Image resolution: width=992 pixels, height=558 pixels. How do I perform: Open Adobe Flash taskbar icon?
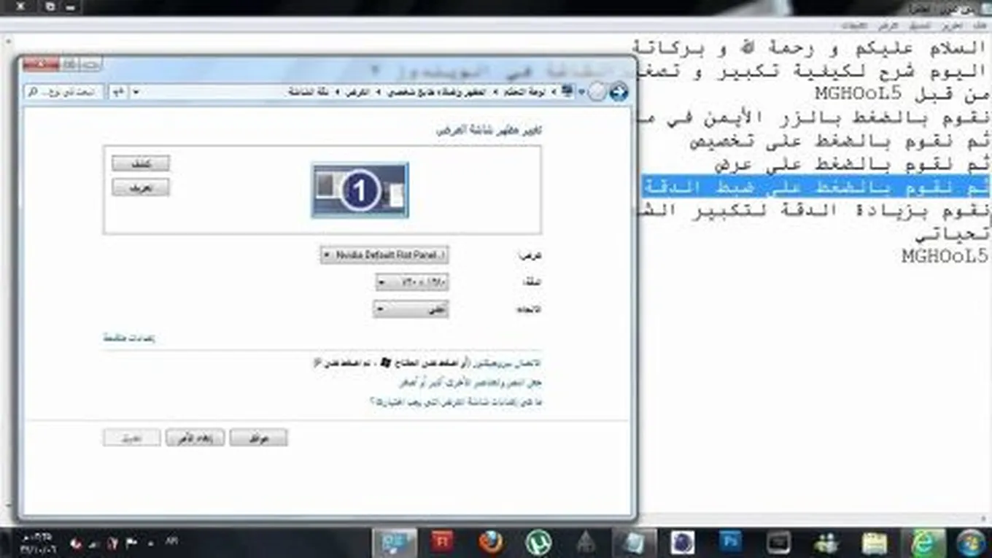(x=443, y=542)
